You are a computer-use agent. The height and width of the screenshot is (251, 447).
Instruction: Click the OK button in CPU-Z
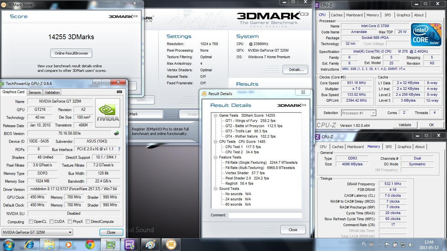[431, 125]
